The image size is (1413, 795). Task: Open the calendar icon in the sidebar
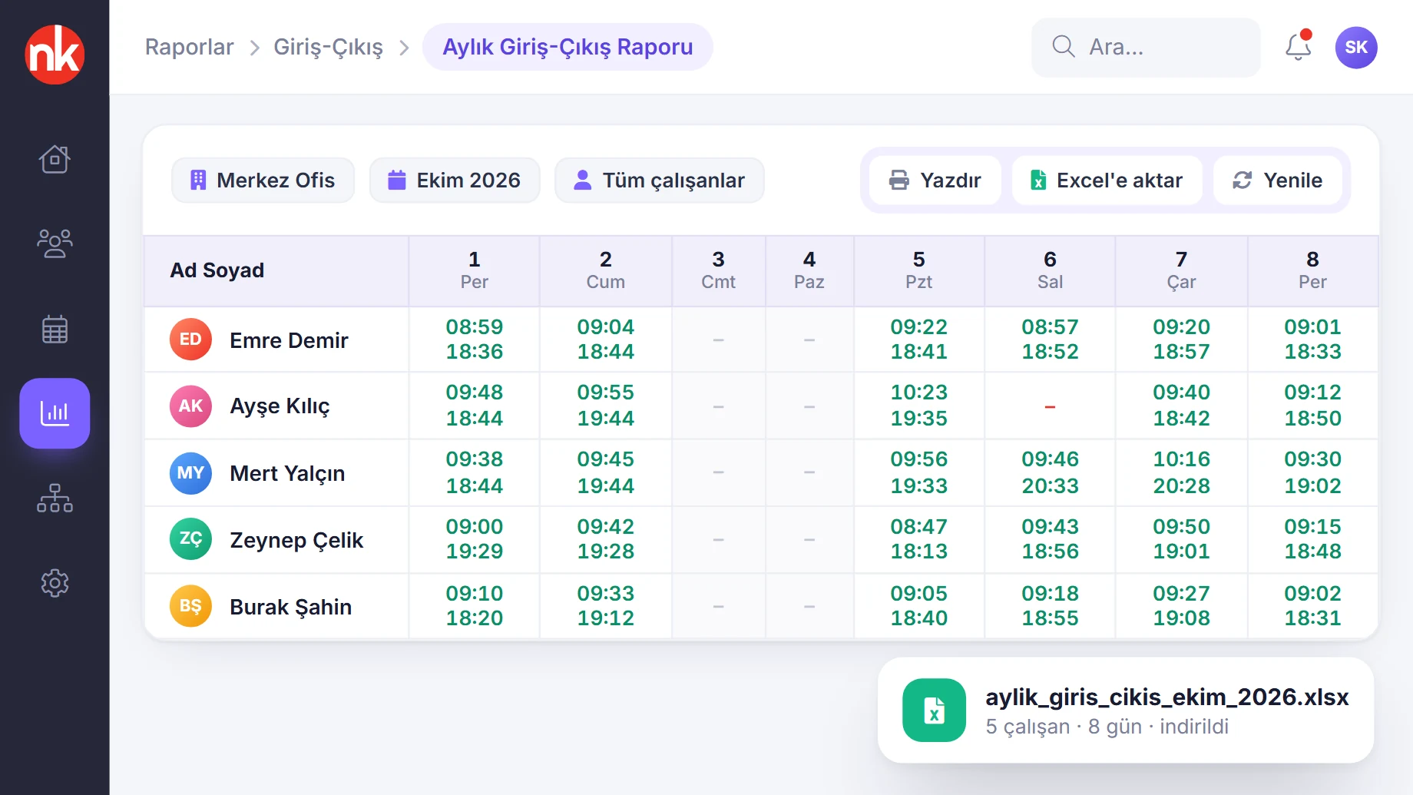[x=55, y=330]
